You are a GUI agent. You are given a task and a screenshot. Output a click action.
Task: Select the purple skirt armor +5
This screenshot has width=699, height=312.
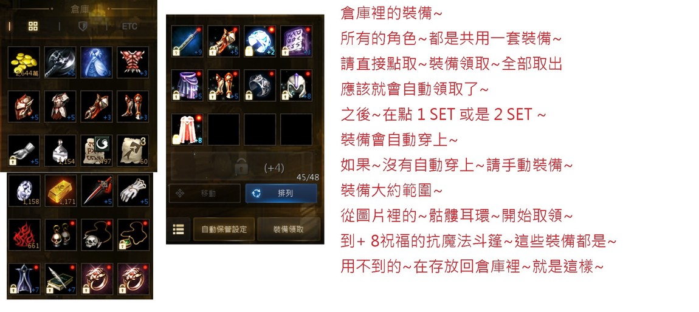187,85
